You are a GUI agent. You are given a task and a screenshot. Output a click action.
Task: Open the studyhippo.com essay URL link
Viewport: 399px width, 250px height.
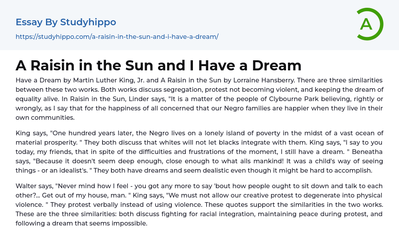(117, 37)
